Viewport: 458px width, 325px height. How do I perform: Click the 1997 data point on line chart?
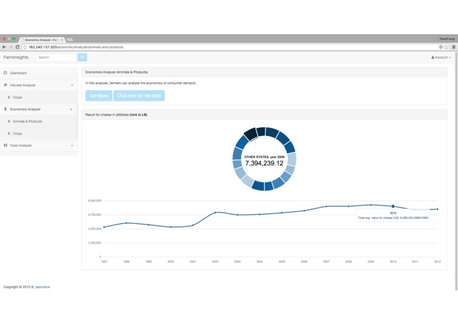coord(104,227)
